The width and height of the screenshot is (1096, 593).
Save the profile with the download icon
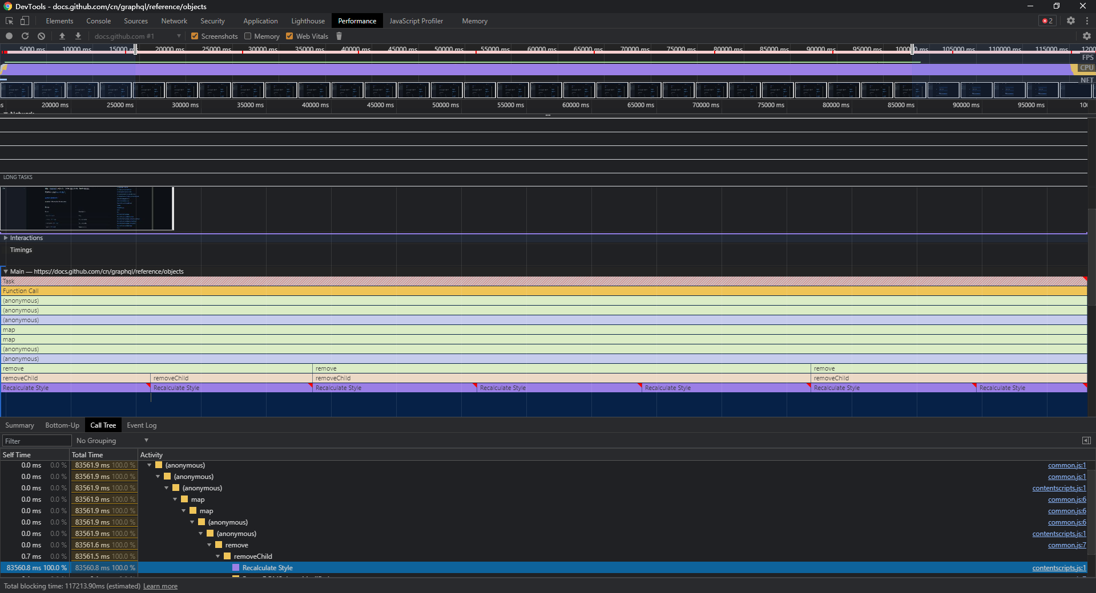(78, 36)
